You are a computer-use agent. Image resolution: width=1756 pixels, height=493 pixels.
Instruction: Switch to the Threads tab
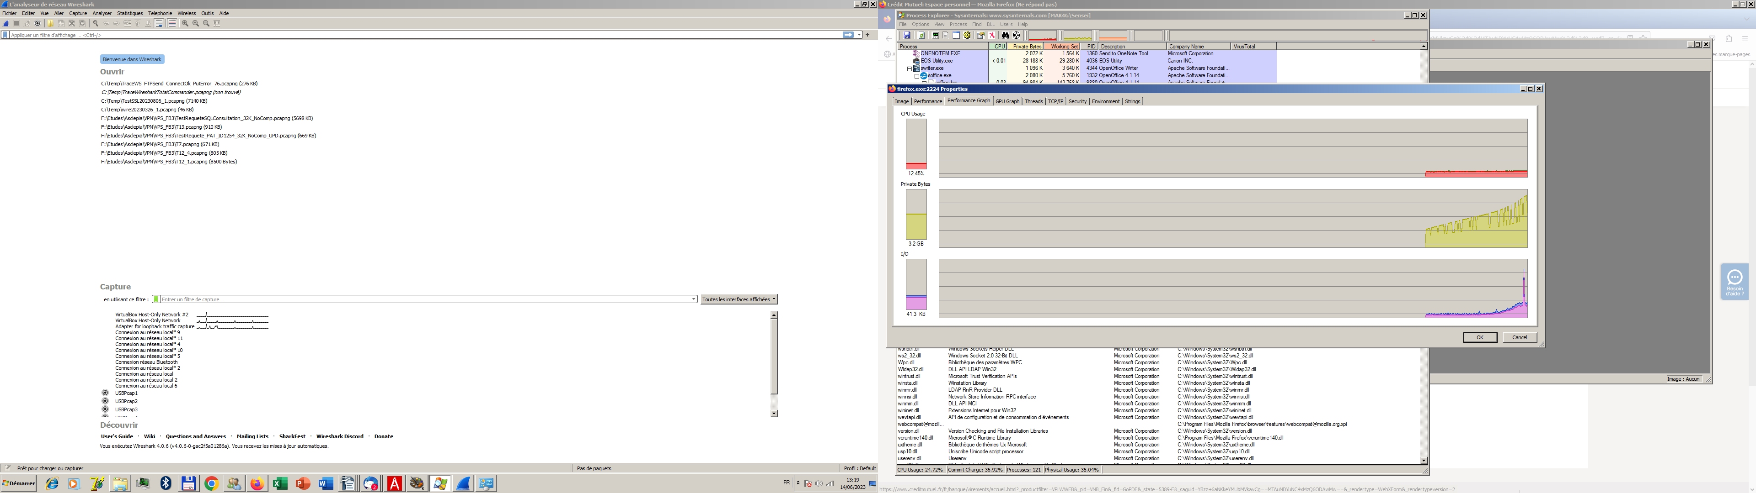point(1034,101)
